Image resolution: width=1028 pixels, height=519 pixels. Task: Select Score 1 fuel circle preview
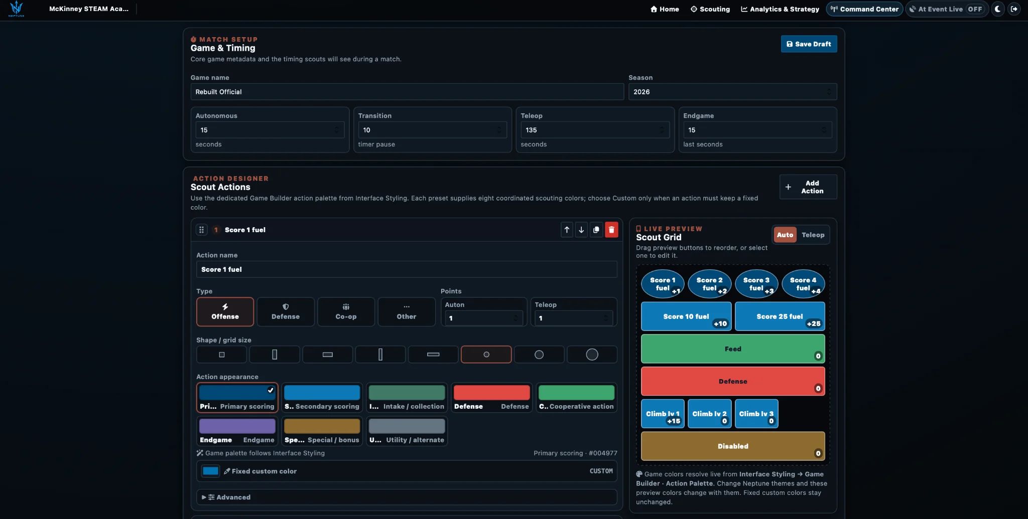click(663, 284)
